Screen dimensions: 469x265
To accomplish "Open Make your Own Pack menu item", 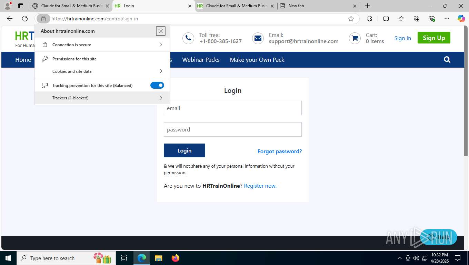I will 257,60.
